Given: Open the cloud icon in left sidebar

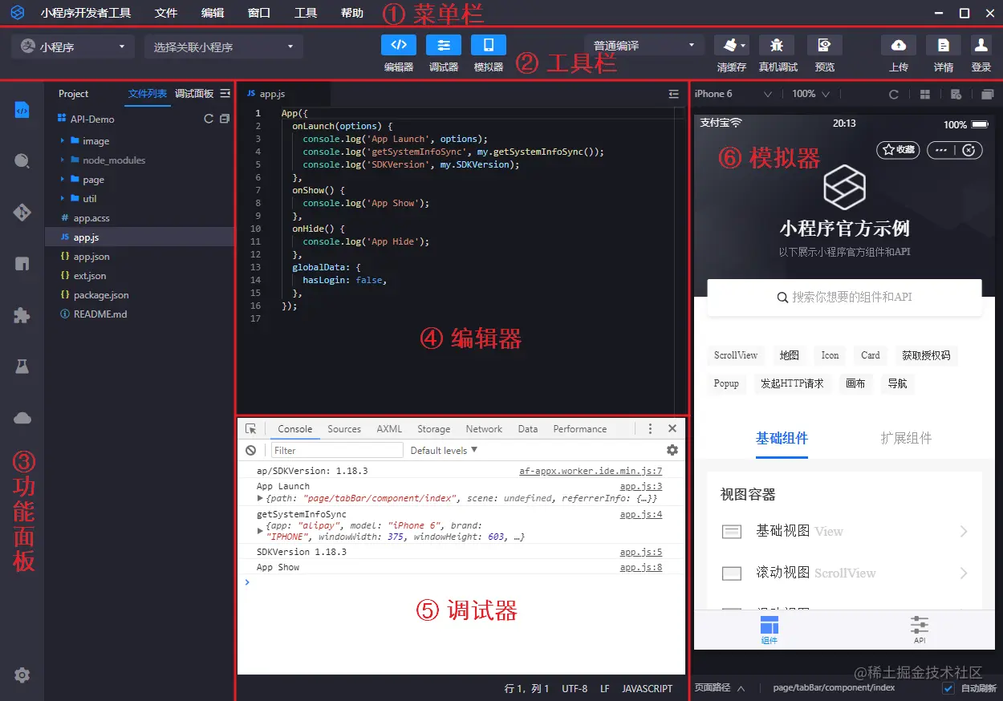Looking at the screenshot, I should click(x=22, y=418).
